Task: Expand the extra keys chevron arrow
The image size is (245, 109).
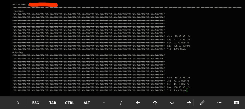Action: pyautogui.click(x=18, y=103)
